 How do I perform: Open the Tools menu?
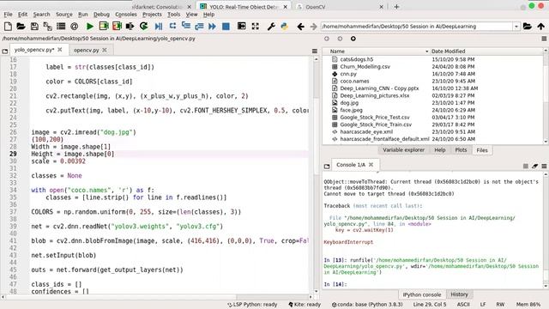point(173,15)
